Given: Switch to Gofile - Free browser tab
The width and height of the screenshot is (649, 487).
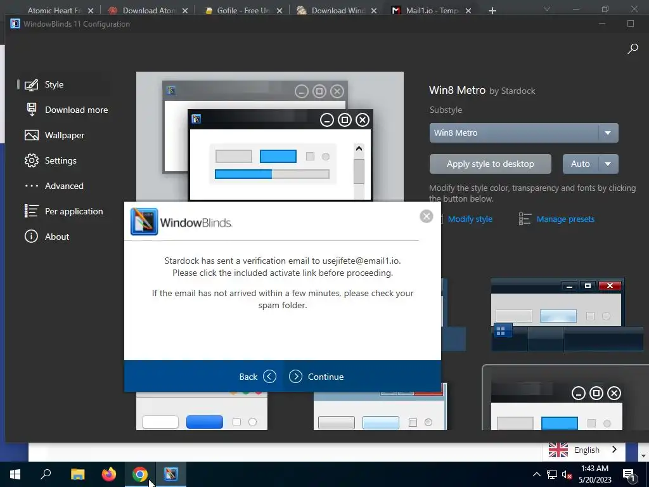Looking at the screenshot, I should coord(243,10).
